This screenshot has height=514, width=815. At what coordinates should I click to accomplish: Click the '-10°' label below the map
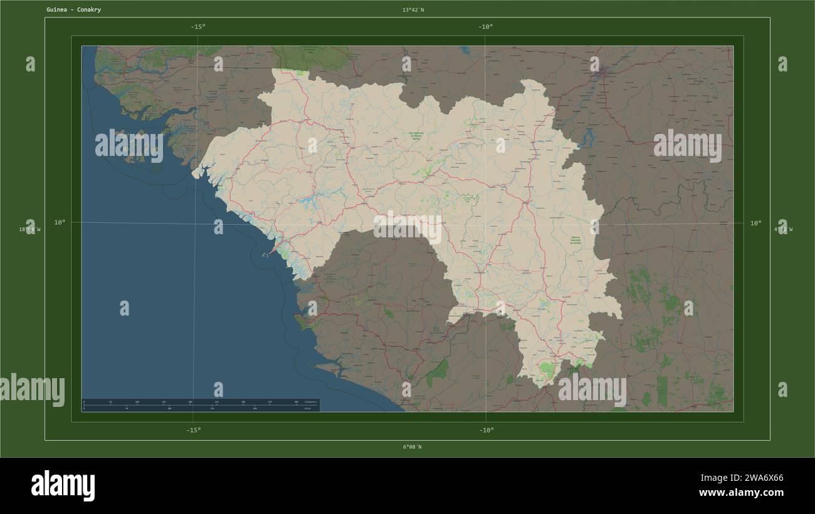pyautogui.click(x=486, y=430)
